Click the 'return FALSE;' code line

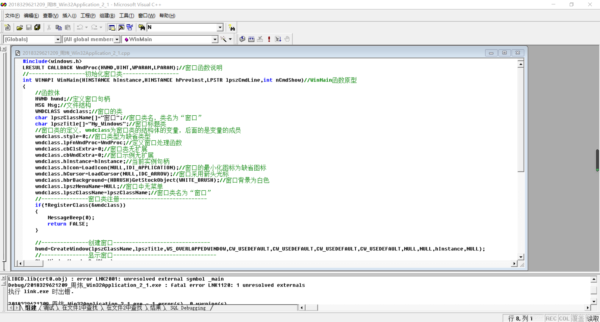(68, 224)
